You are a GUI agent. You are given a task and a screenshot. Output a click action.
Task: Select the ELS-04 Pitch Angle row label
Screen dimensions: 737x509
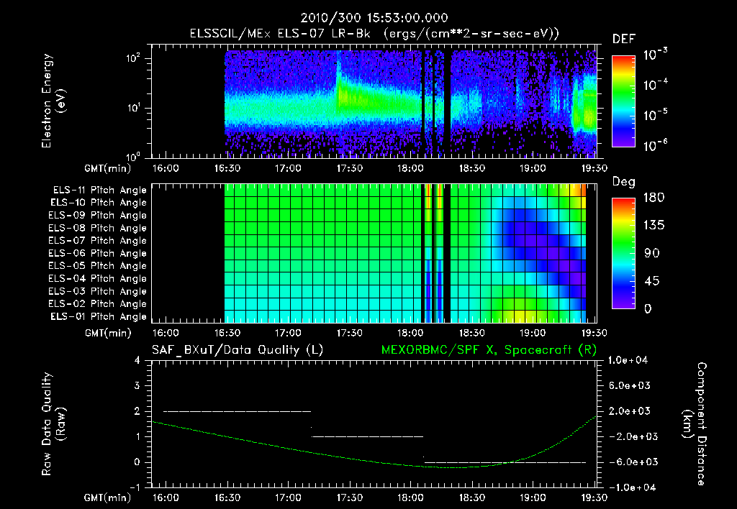point(98,279)
